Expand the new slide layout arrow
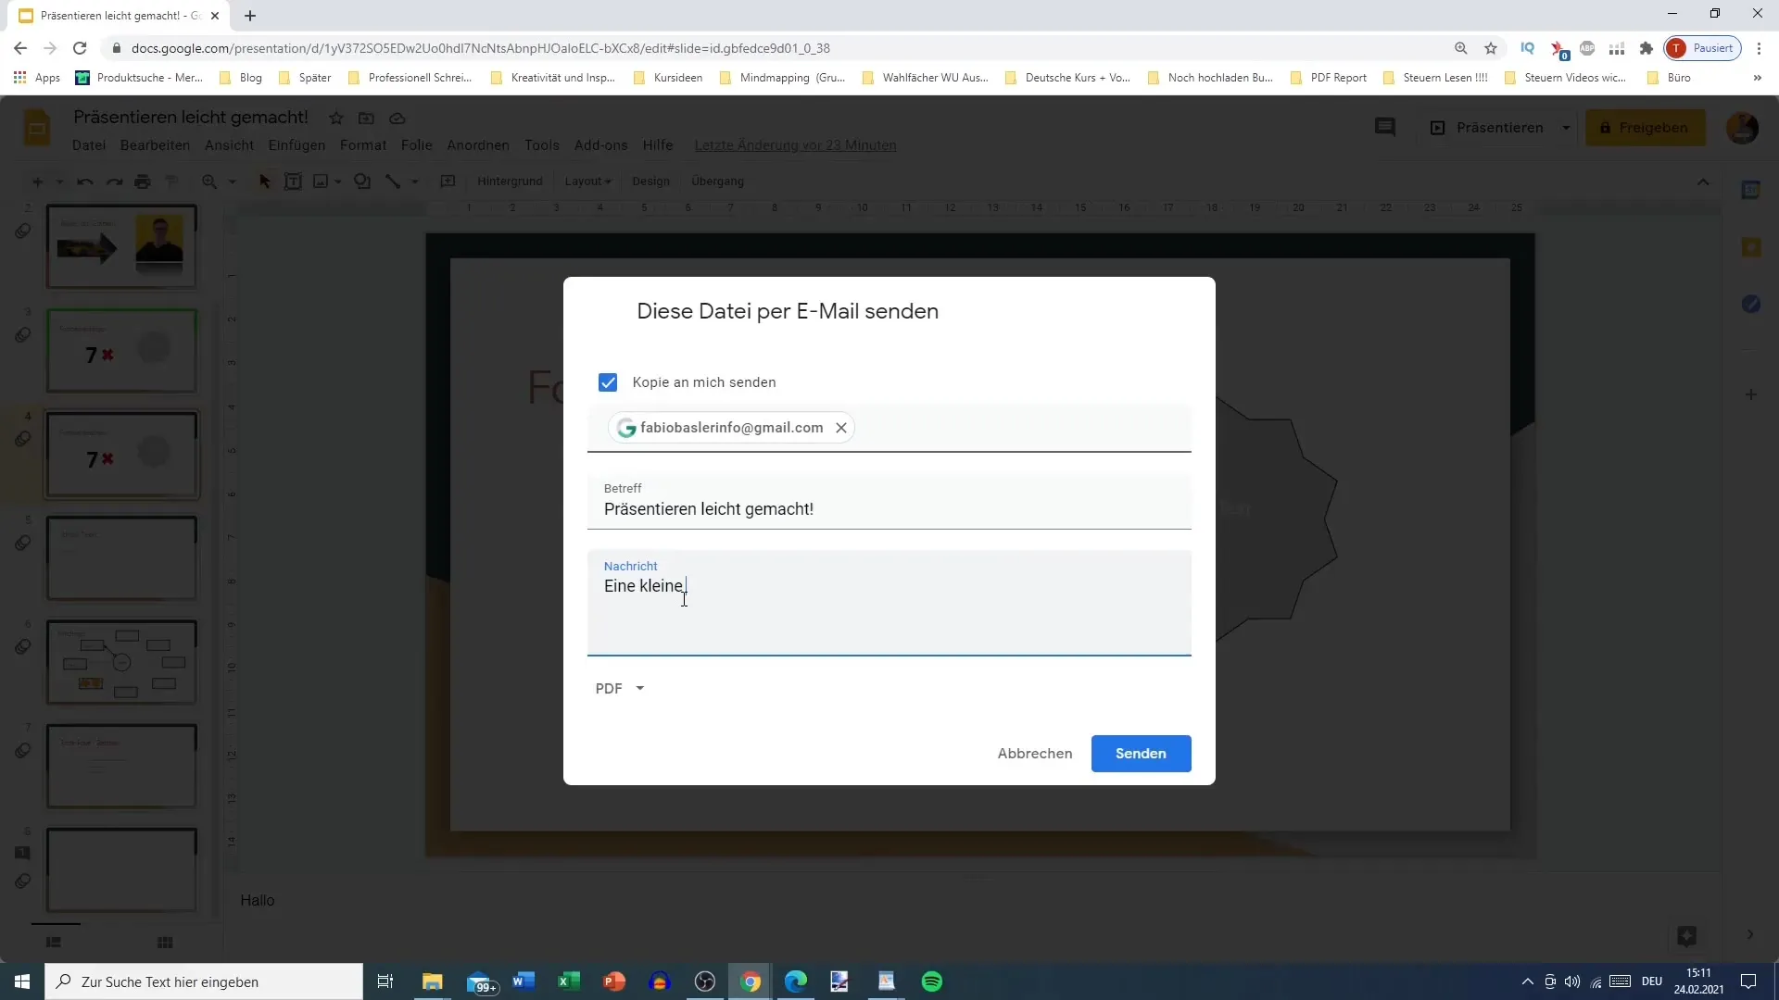 (59, 181)
